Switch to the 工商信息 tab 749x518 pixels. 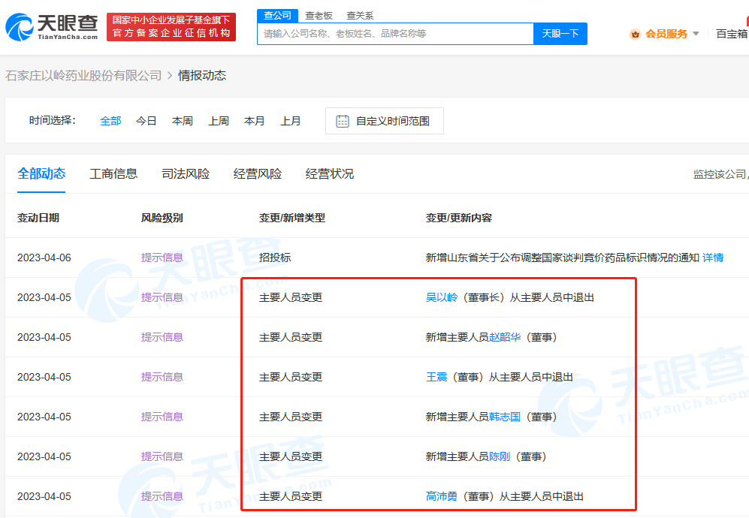pos(113,173)
